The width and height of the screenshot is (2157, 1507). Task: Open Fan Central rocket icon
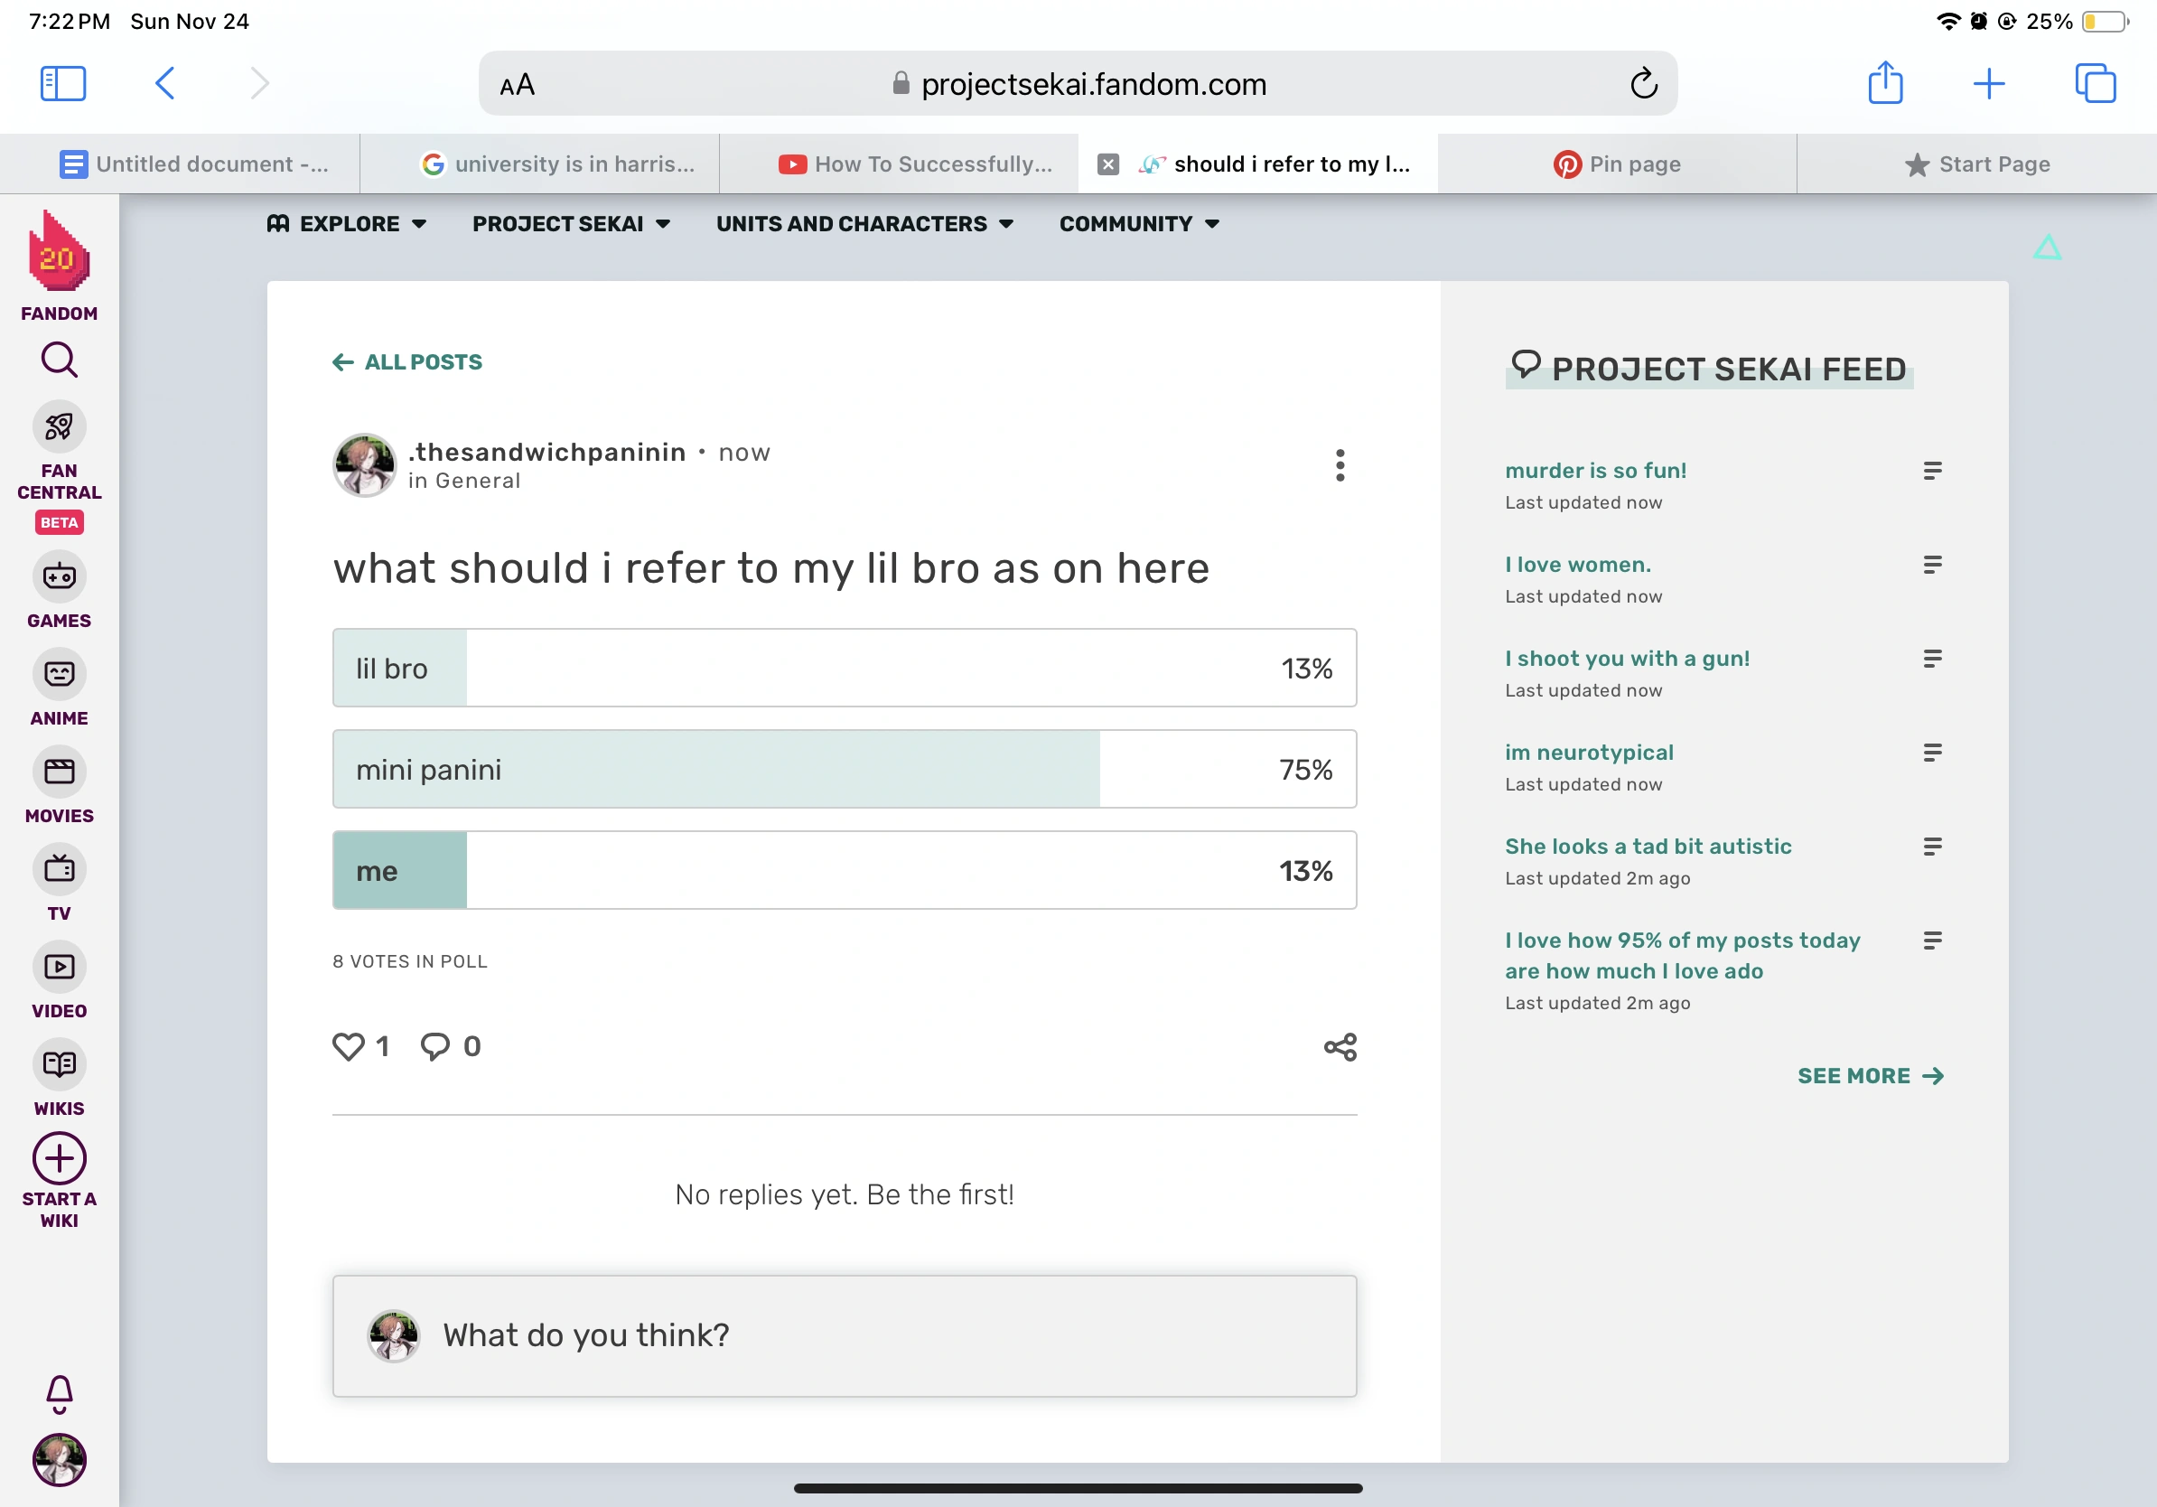pos(60,427)
